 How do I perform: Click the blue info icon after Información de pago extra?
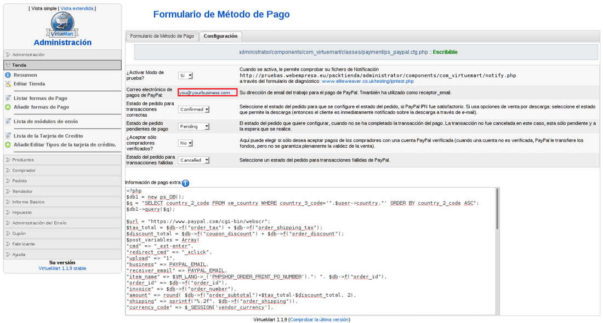[185, 183]
